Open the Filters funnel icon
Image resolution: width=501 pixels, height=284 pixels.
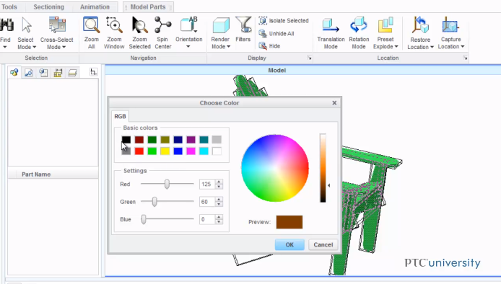(243, 25)
